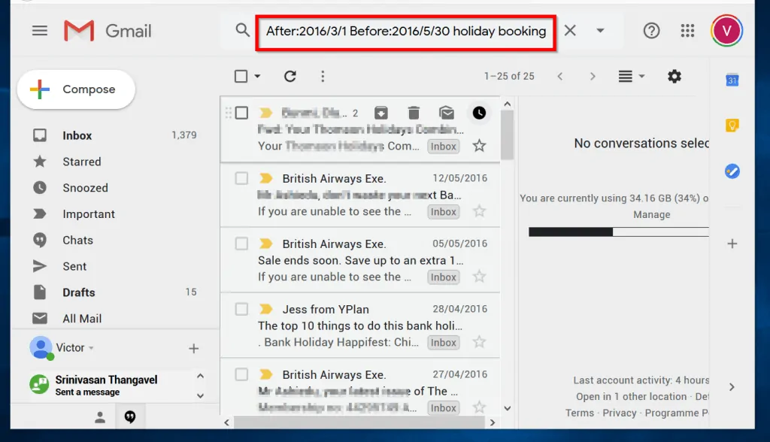
Task: Click the Manage storage link
Action: (651, 214)
